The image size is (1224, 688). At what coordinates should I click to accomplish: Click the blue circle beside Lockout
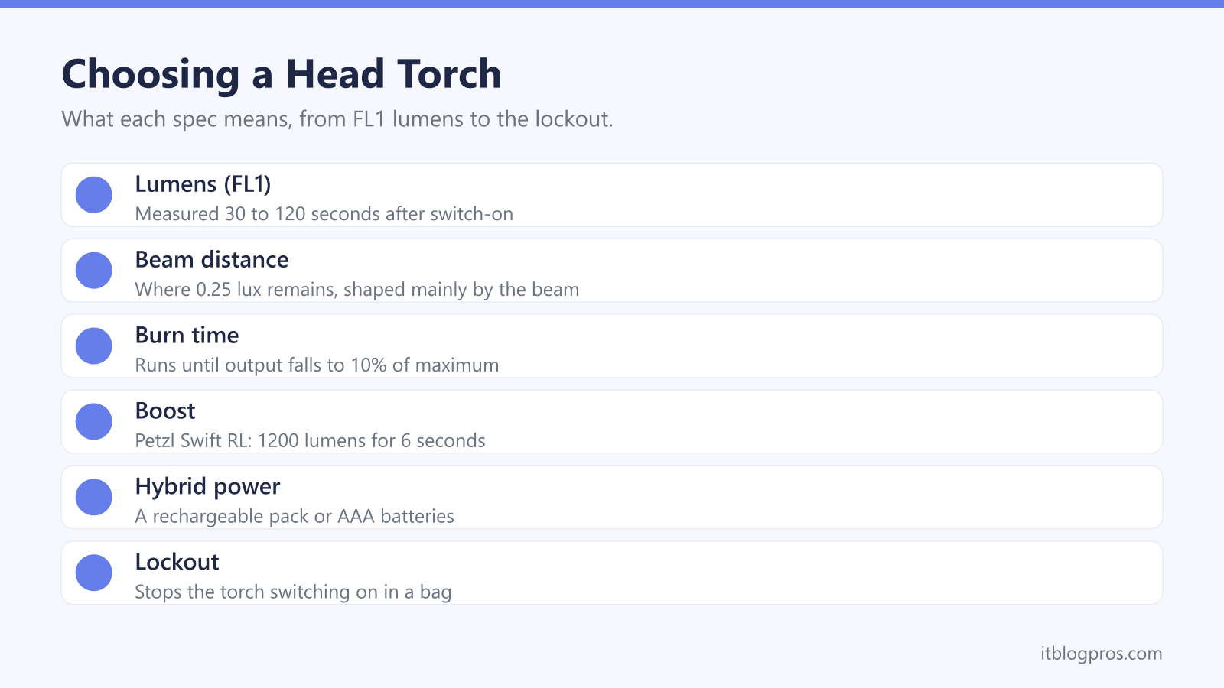(x=94, y=573)
